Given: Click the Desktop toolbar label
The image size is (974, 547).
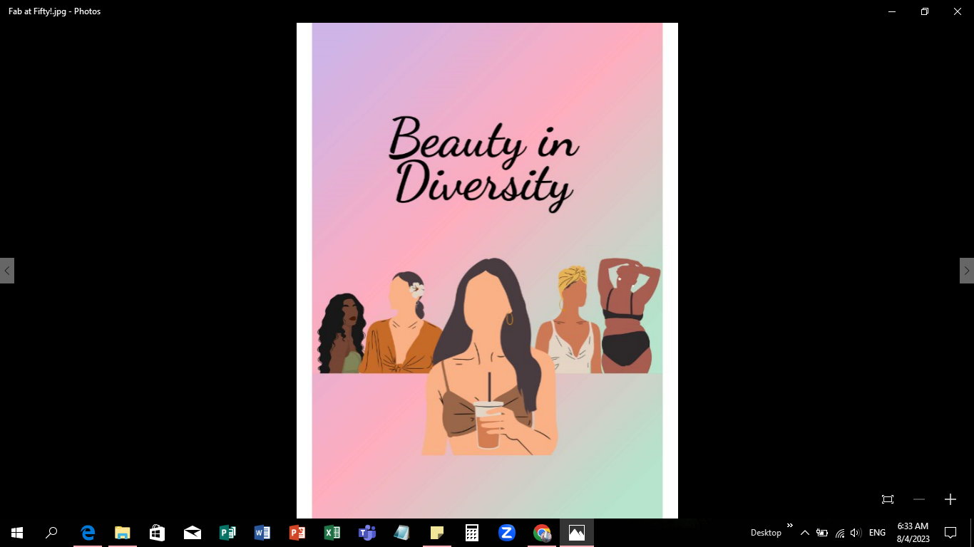Looking at the screenshot, I should (x=766, y=533).
